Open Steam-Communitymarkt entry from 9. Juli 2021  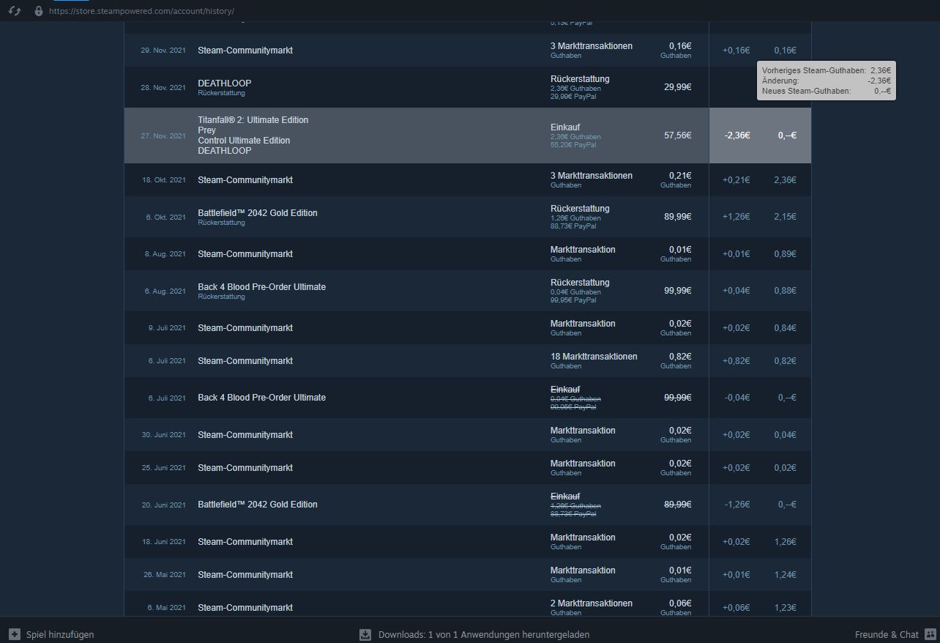pos(468,328)
